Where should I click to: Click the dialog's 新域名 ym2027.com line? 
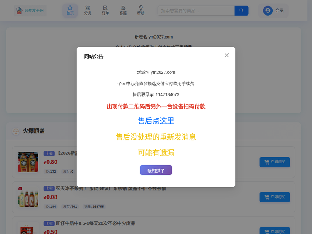[156, 72]
